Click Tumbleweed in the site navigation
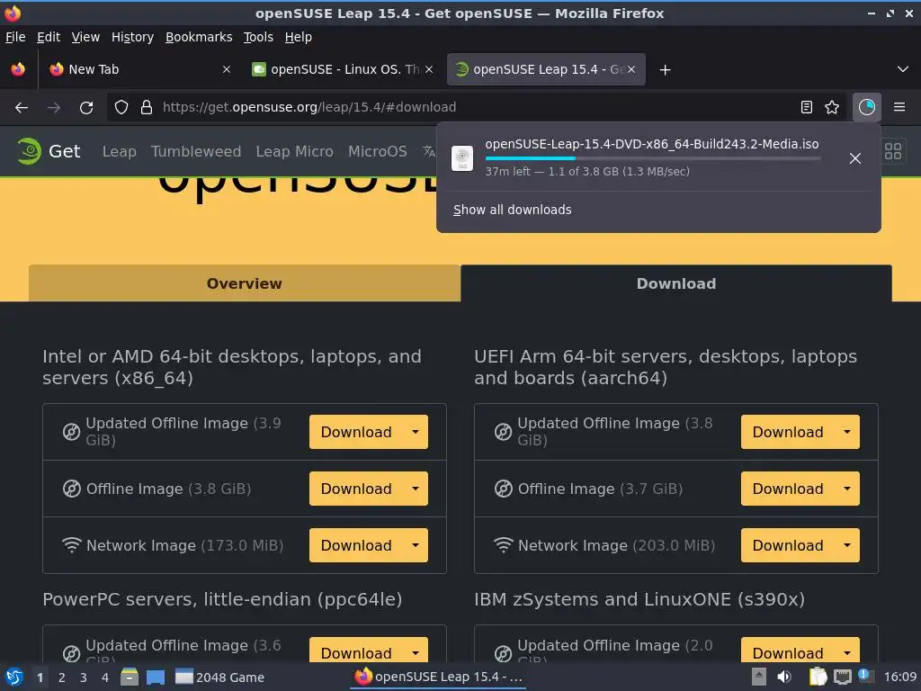This screenshot has width=921, height=691. pos(195,151)
